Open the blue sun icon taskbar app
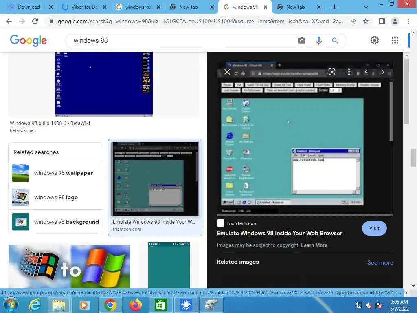The height and width of the screenshot is (313, 417). pos(186,305)
